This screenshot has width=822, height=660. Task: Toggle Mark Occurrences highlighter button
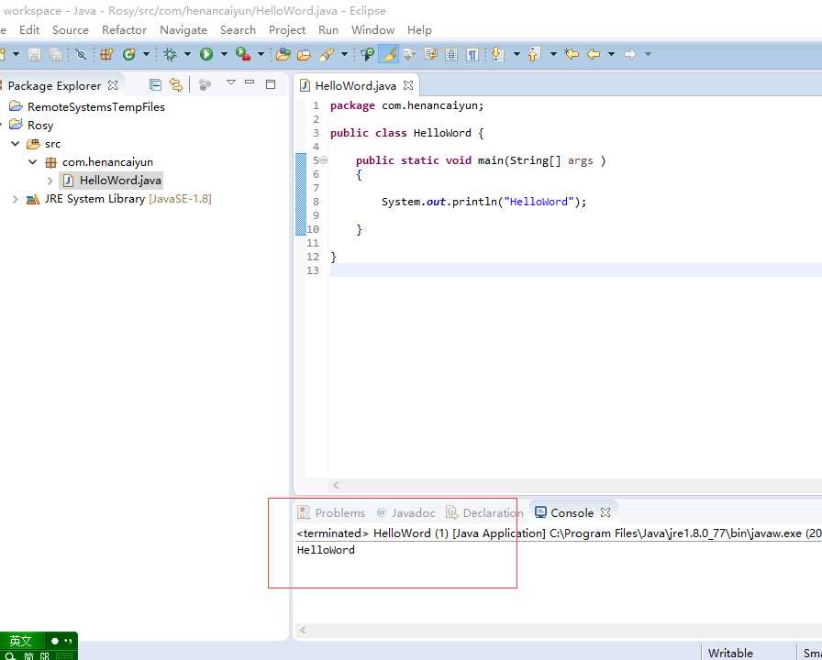pos(388,54)
